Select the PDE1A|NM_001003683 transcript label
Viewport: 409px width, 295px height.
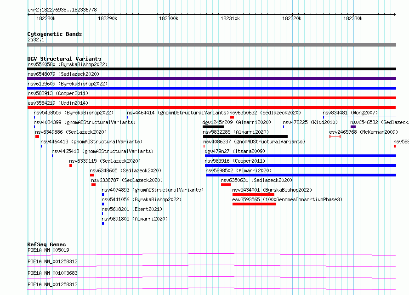pos(52,273)
